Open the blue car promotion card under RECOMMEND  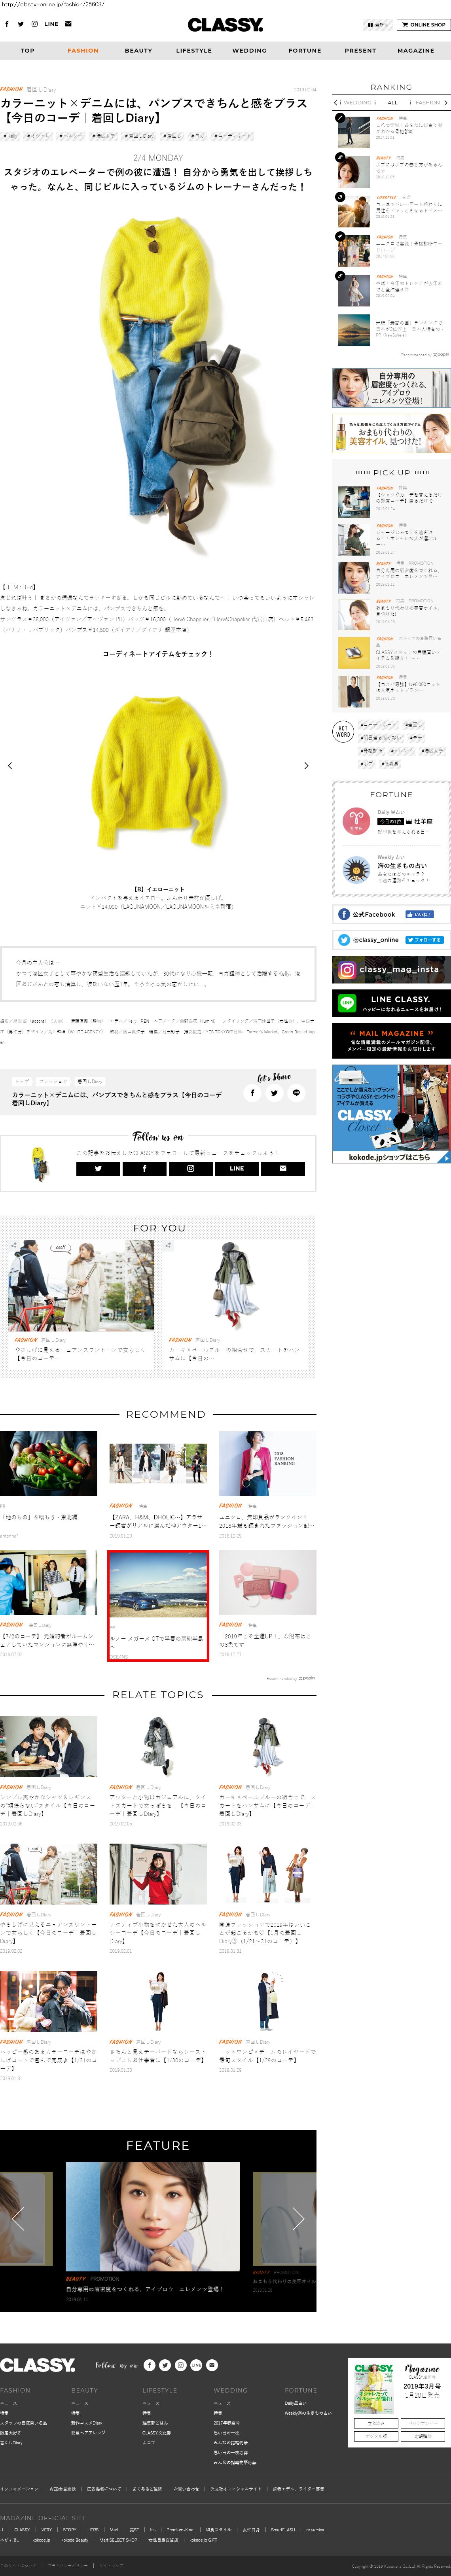coord(158,1605)
